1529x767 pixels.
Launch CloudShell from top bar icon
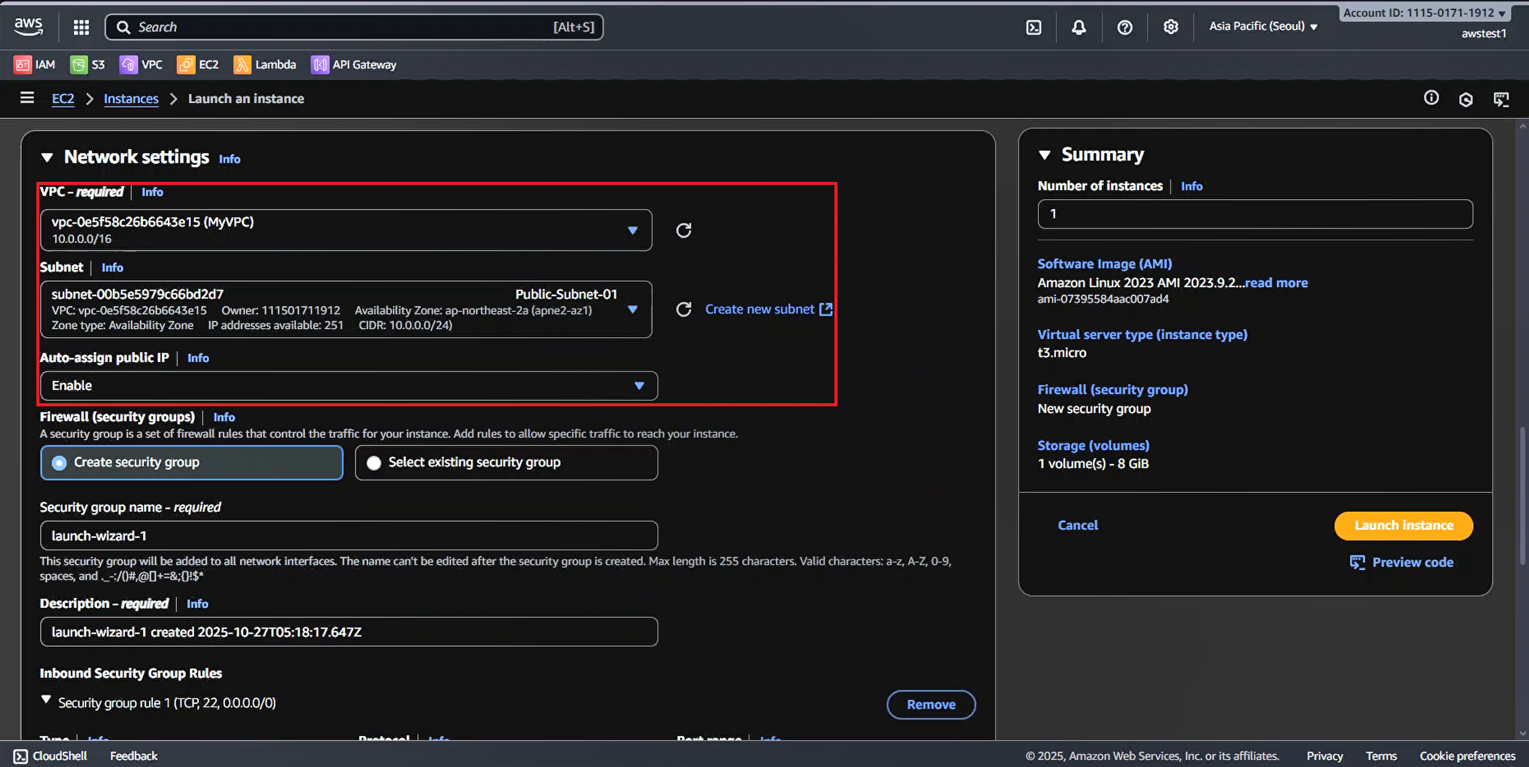click(x=1034, y=27)
